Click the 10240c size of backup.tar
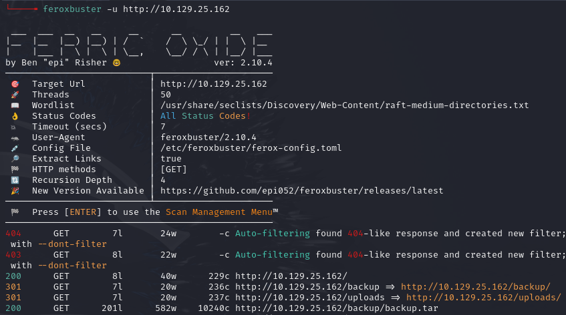 click(x=214, y=308)
